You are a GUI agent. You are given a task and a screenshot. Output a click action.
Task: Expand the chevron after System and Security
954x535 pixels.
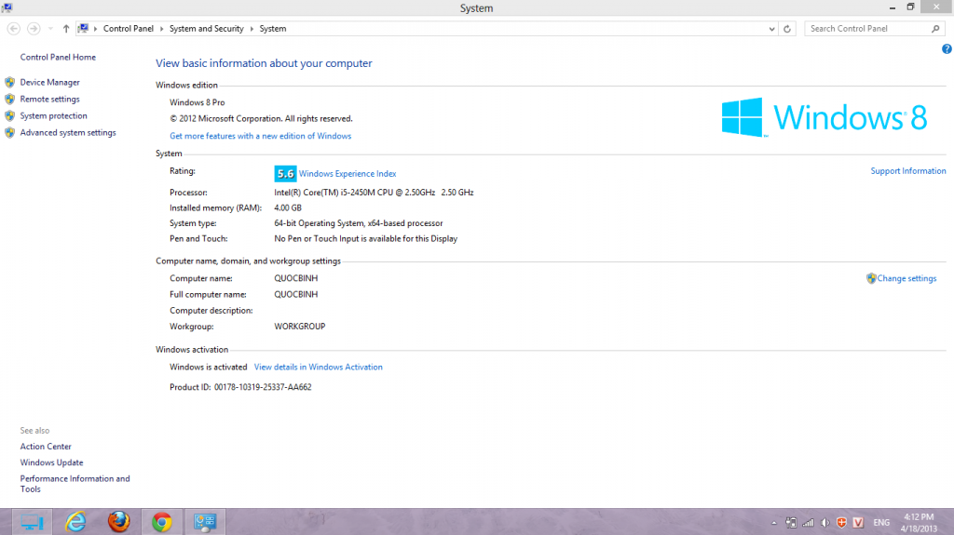point(252,29)
